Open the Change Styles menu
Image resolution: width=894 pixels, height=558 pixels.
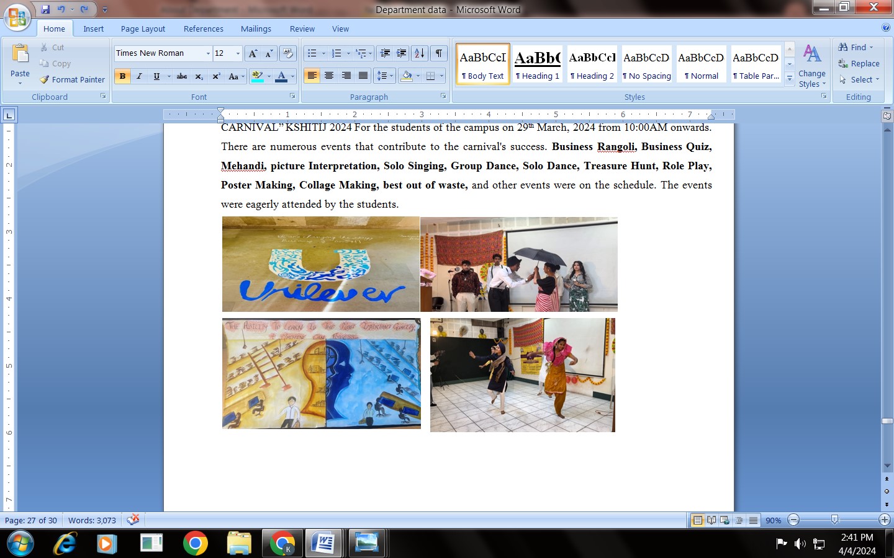click(x=811, y=66)
